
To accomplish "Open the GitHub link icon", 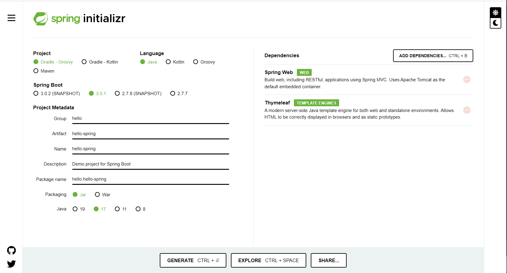I will point(11,250).
